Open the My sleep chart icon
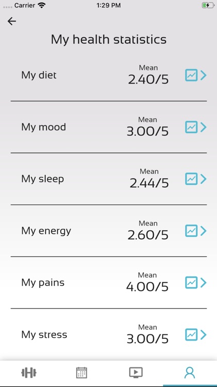 [191, 179]
